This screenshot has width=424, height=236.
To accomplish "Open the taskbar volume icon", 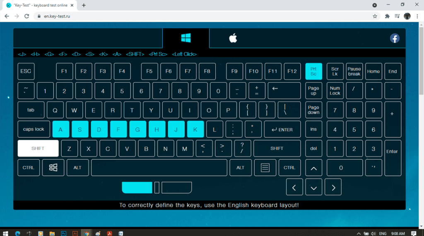I will click(x=373, y=234).
